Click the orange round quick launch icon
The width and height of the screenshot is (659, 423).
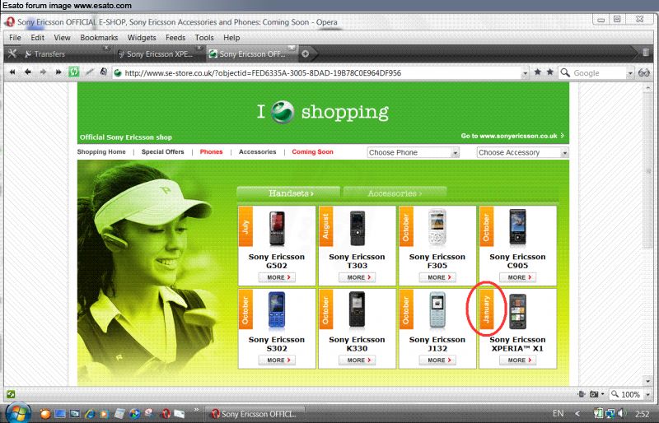tap(45, 414)
